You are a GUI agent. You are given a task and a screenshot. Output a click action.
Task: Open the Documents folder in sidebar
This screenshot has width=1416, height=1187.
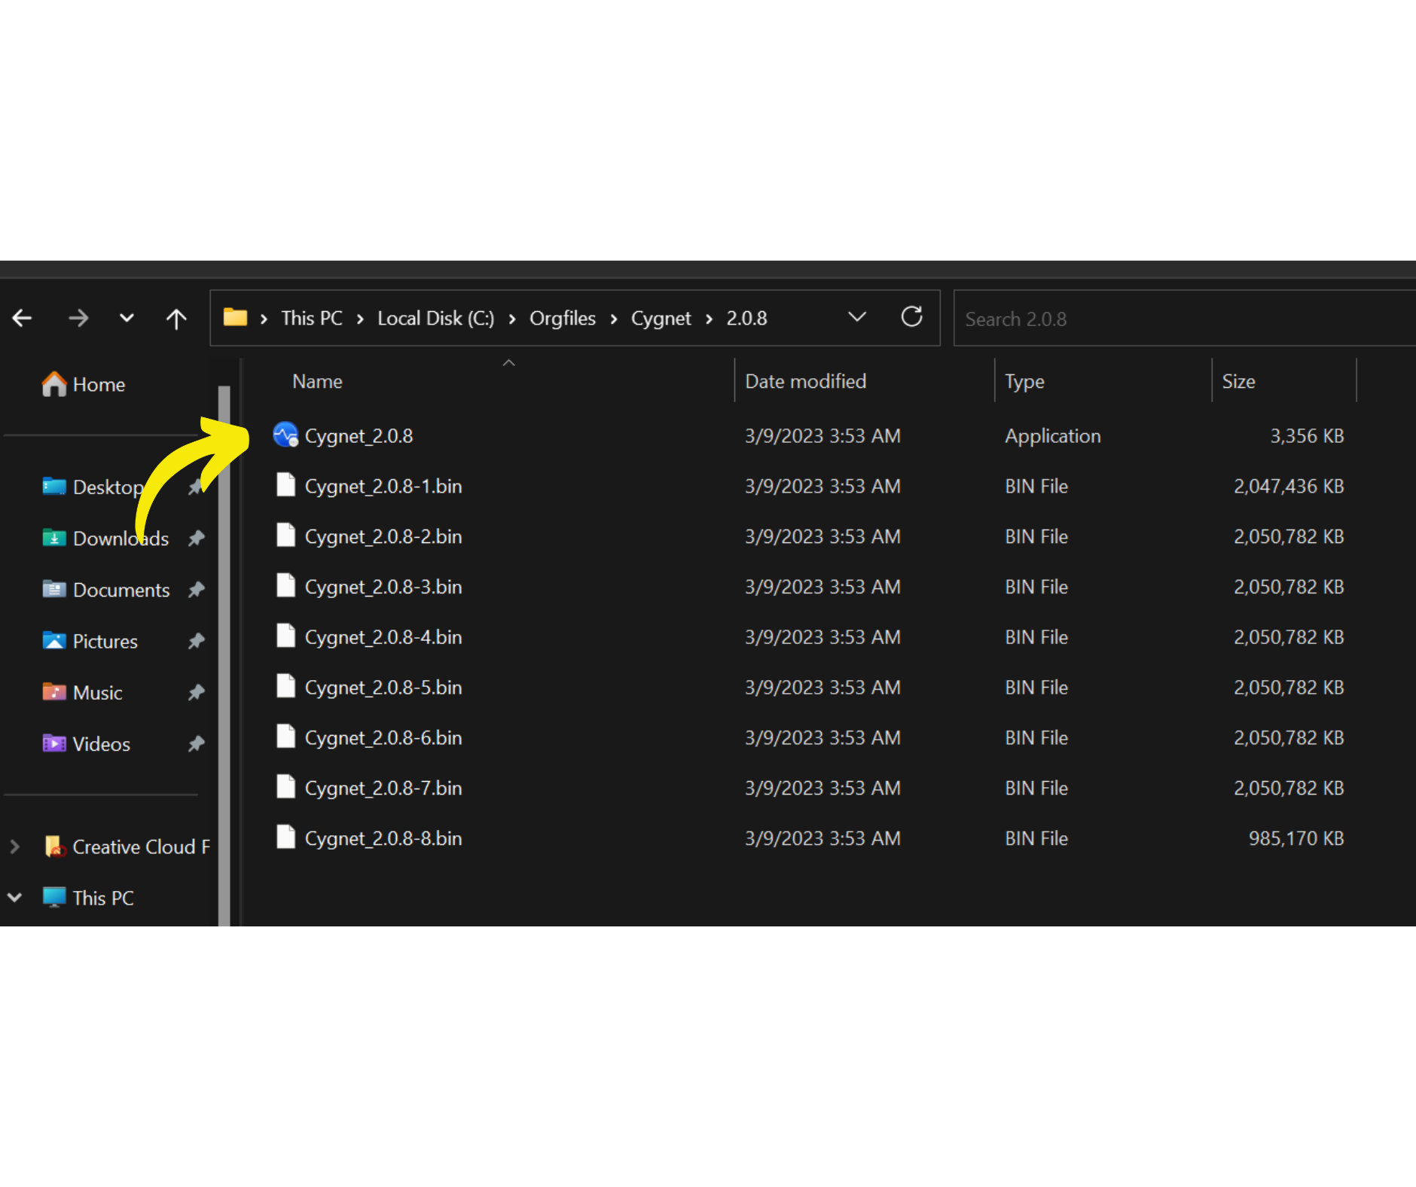[x=122, y=590]
